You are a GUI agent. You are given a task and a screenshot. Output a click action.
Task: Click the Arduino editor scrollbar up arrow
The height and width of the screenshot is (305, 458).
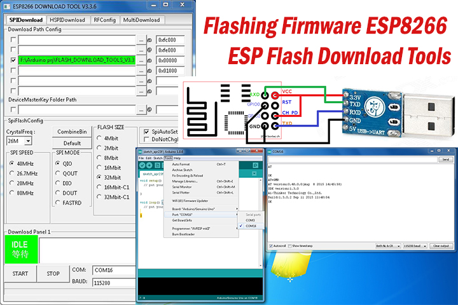tap(261, 180)
